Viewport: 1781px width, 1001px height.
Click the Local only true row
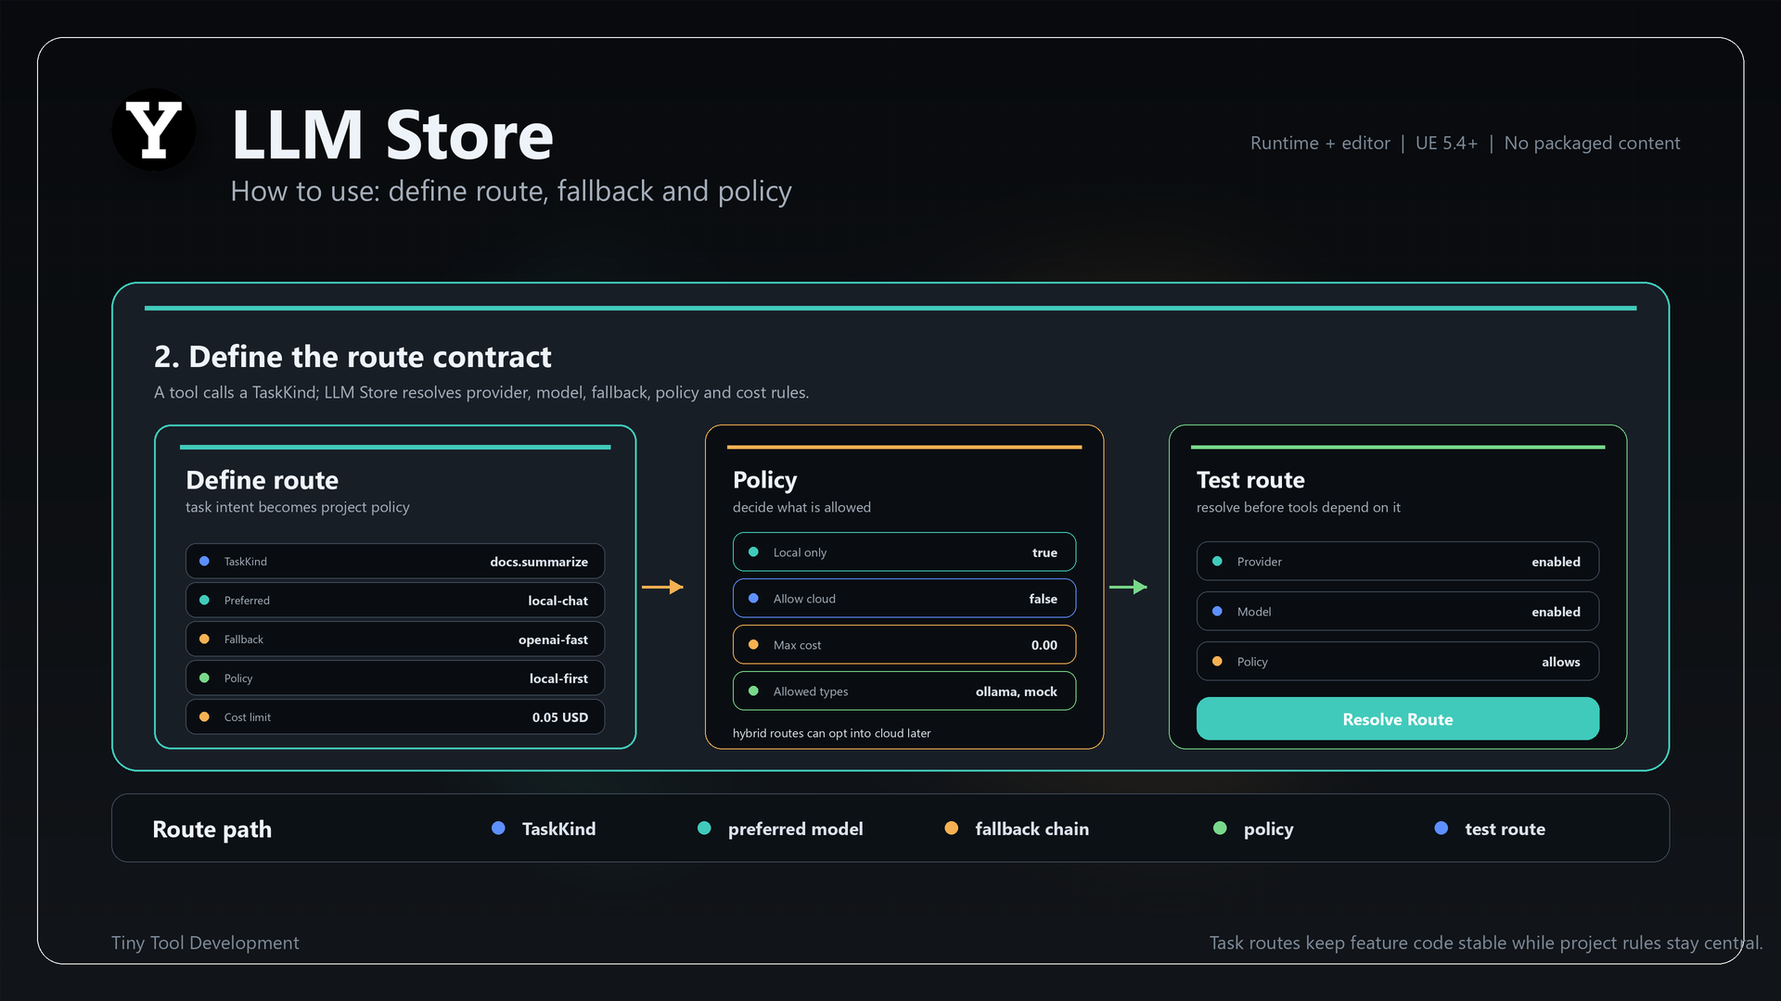click(x=904, y=551)
